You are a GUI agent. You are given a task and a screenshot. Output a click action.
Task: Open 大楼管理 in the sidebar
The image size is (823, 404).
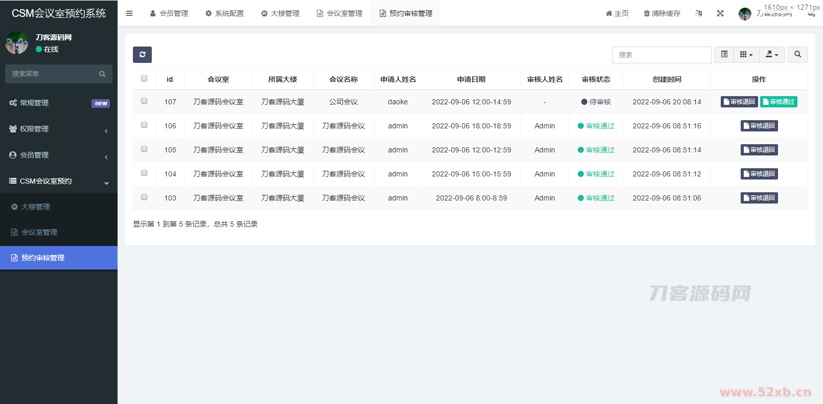(x=36, y=207)
